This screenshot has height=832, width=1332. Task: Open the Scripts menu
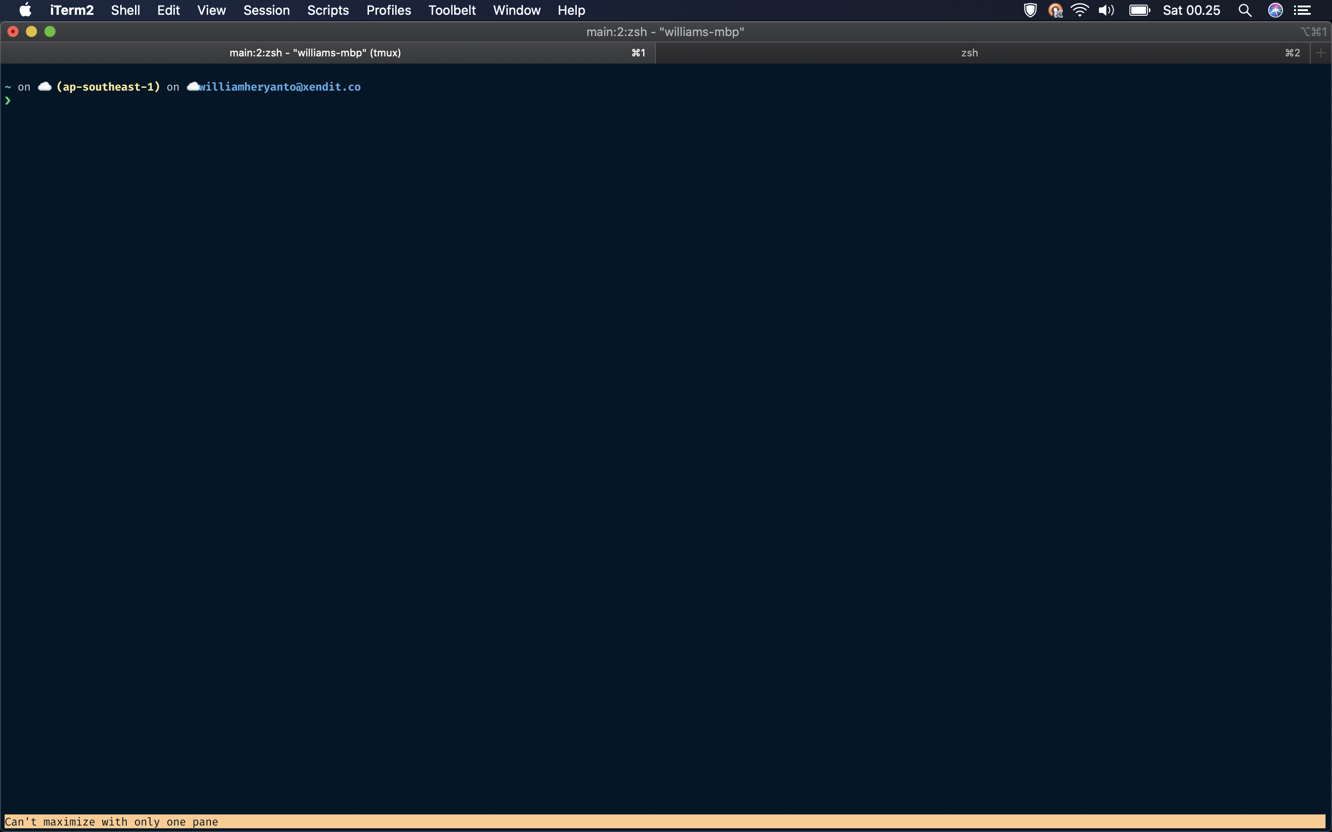click(328, 10)
